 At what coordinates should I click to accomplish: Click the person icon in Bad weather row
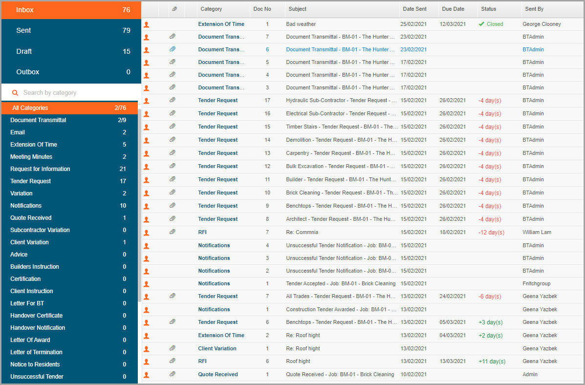(146, 24)
